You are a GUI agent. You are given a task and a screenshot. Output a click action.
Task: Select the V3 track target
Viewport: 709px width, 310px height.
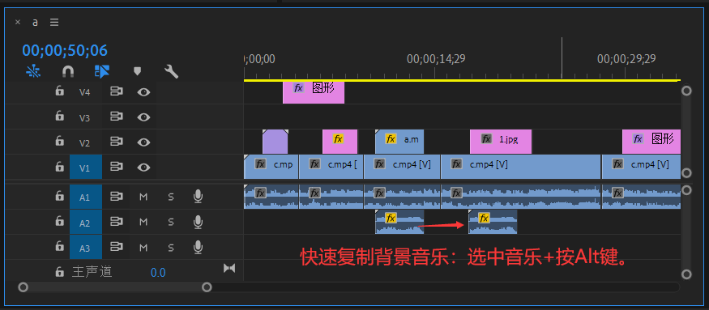click(85, 118)
